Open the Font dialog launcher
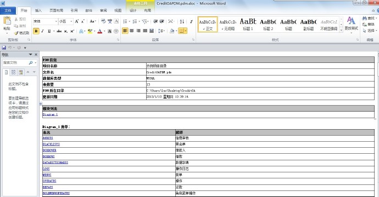The image size is (379, 197). [x=118, y=40]
